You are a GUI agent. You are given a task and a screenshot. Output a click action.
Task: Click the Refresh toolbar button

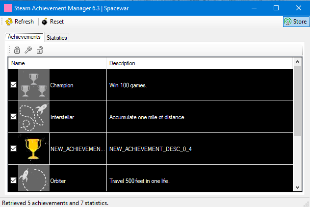coord(20,22)
